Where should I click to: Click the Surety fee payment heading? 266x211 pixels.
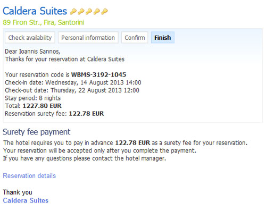tap(37, 132)
